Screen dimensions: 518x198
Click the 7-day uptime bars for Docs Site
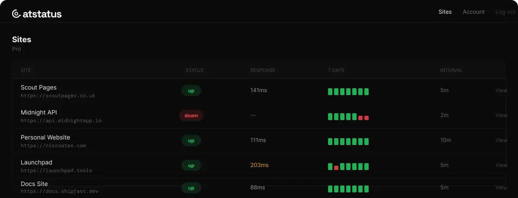pos(348,189)
